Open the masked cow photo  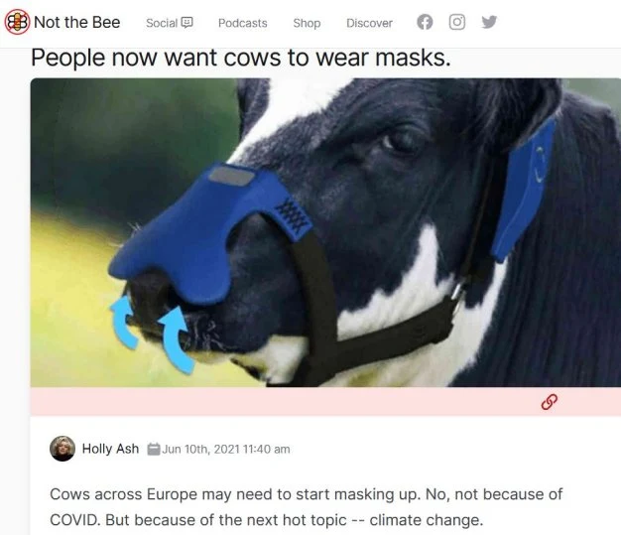pos(325,232)
